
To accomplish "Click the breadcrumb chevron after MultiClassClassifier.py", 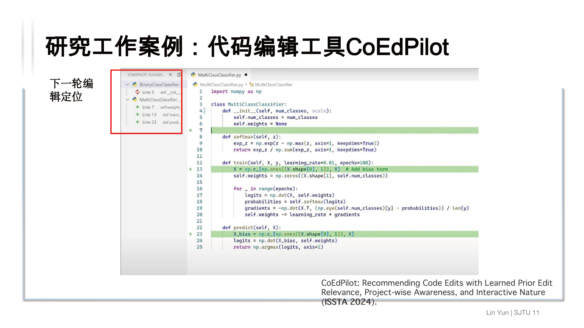I will (246, 85).
